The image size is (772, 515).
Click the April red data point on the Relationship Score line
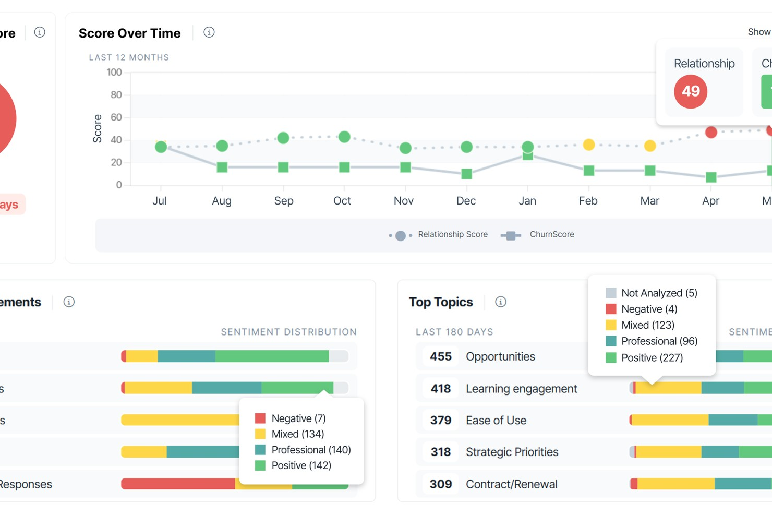[x=710, y=133]
